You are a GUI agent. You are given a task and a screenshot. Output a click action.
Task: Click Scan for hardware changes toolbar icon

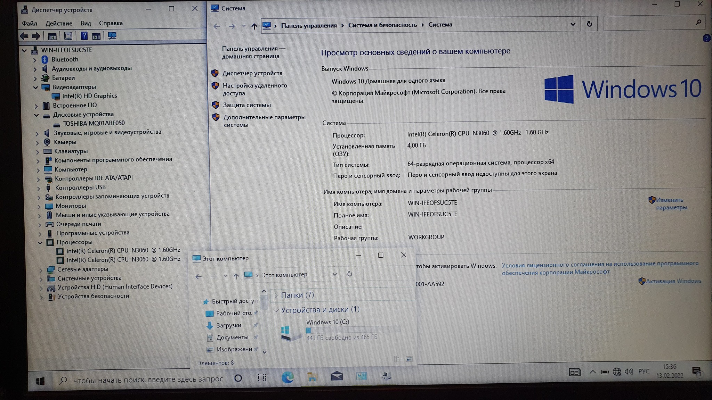112,36
